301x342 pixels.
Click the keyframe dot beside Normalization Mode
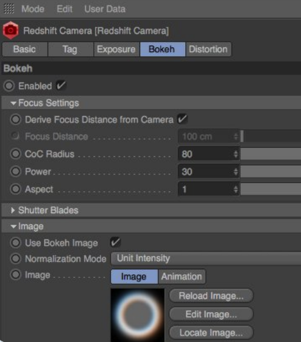pos(16,259)
